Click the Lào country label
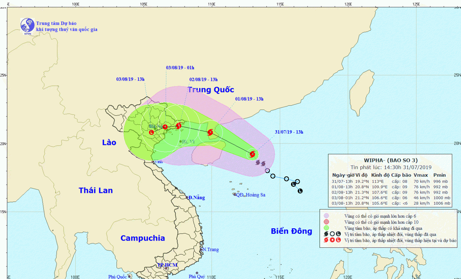 pyautogui.click(x=109, y=143)
